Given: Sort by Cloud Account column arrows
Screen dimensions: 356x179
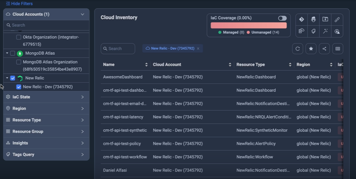Looking at the screenshot, I should click(230, 65).
